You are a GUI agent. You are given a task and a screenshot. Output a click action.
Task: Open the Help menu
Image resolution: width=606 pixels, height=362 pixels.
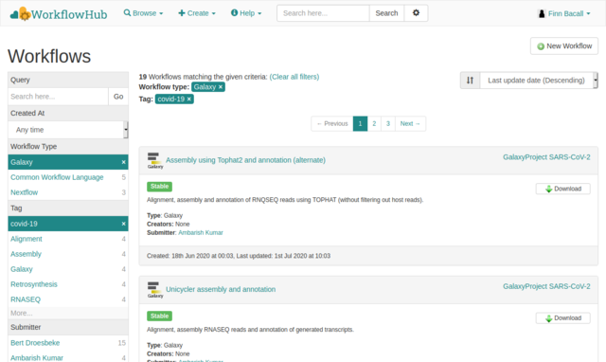(x=246, y=13)
